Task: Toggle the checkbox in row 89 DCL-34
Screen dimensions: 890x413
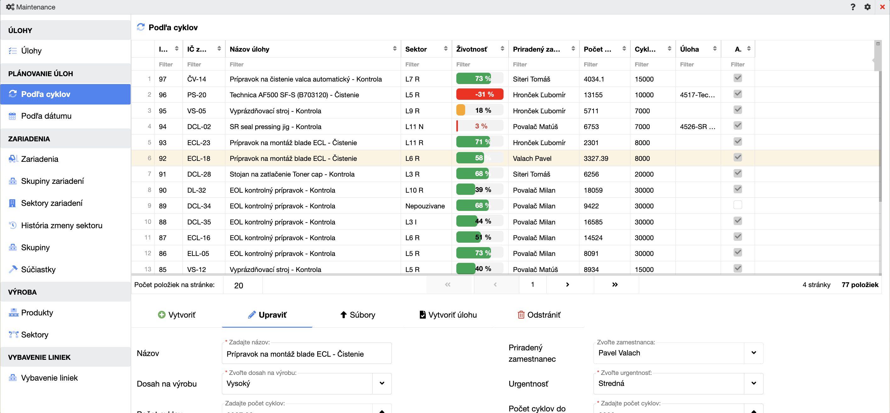Action: [737, 205]
